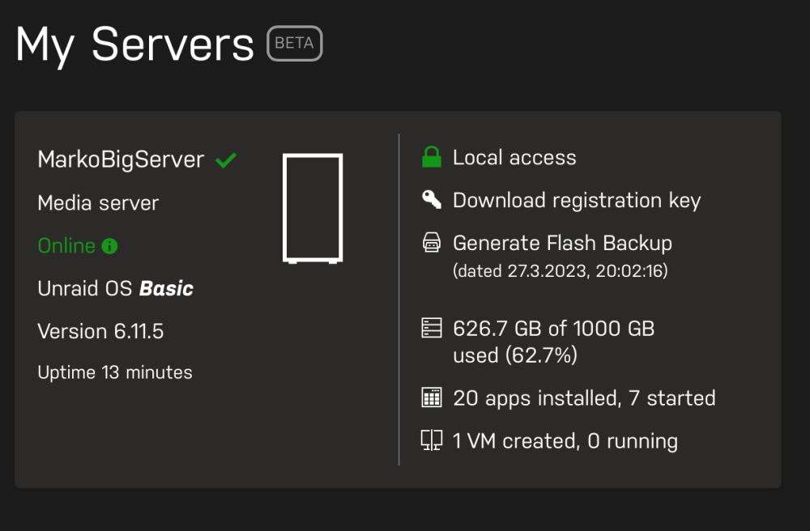Screen dimensions: 810x531
Task: Click the green checkmark next to MarkoBigServer
Action: [226, 160]
